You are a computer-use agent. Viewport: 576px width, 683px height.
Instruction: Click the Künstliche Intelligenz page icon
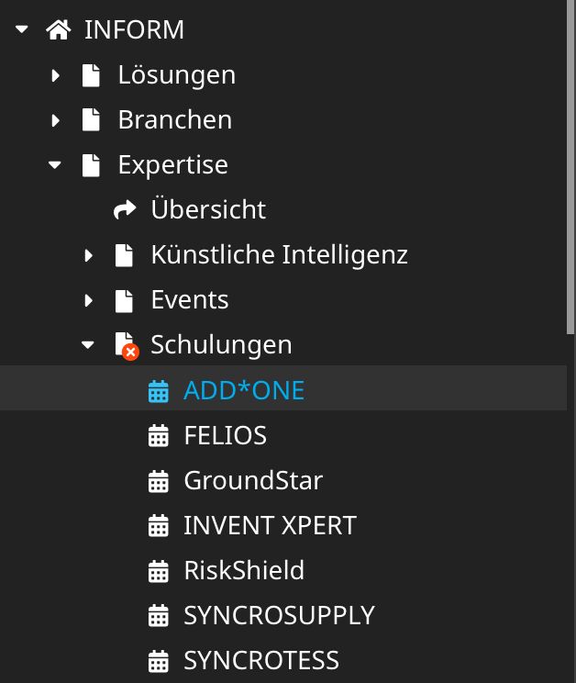[x=124, y=255]
